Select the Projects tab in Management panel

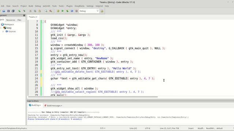pyautogui.click(x=2, y=20)
